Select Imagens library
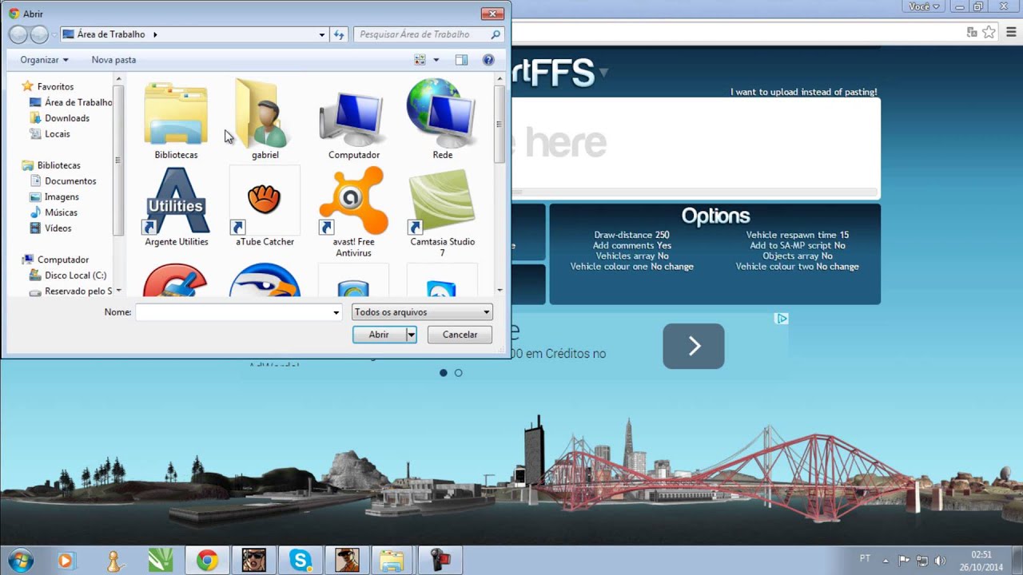The width and height of the screenshot is (1023, 575). 62,196
